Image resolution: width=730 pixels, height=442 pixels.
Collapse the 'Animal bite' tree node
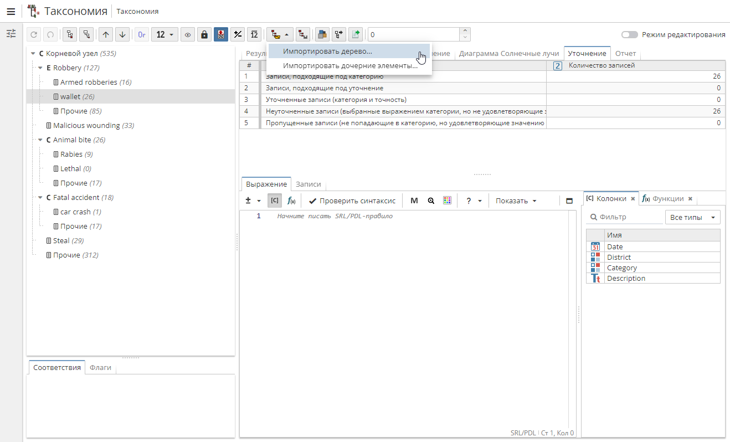pyautogui.click(x=40, y=140)
